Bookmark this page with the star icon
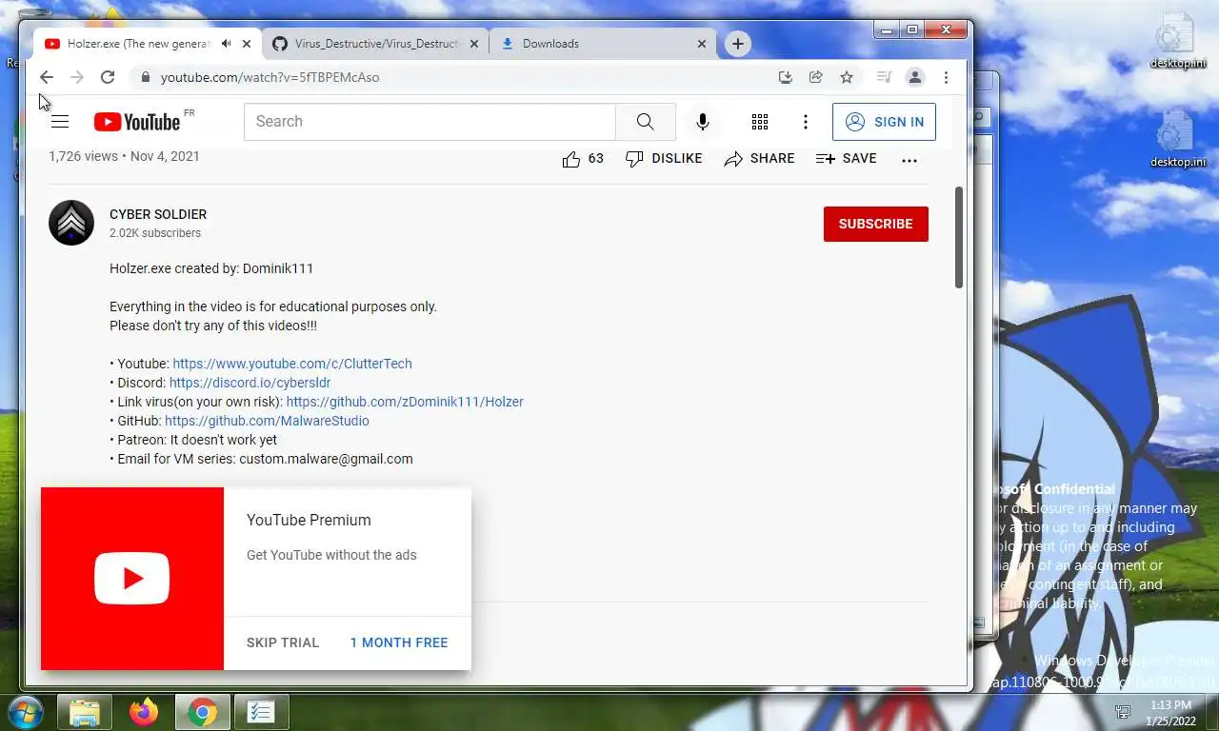Viewport: 1219px width, 731px height. [847, 77]
